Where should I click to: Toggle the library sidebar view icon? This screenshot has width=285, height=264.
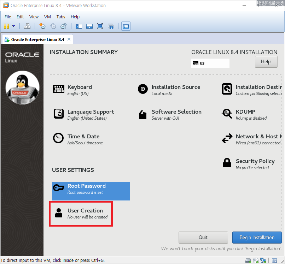tap(79, 26)
